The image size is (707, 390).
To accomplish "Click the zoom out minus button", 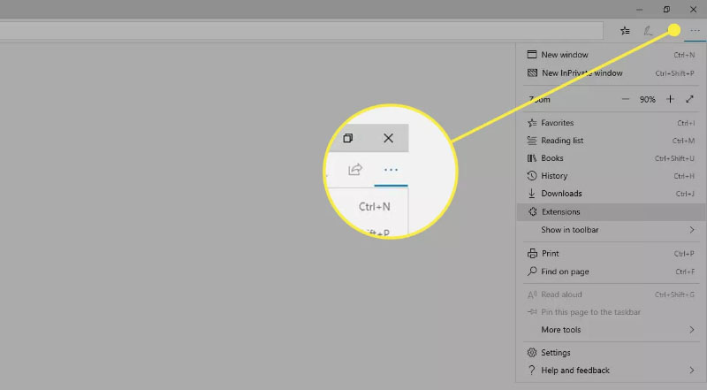I will coord(626,100).
